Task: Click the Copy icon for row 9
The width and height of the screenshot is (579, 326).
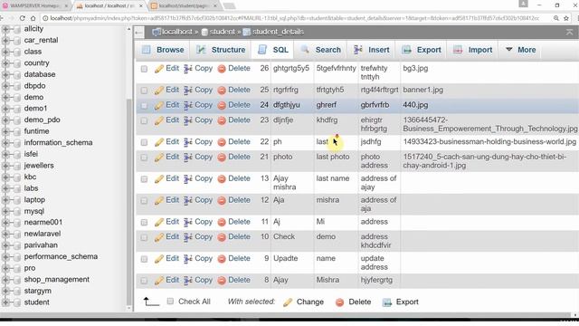Action: point(188,259)
